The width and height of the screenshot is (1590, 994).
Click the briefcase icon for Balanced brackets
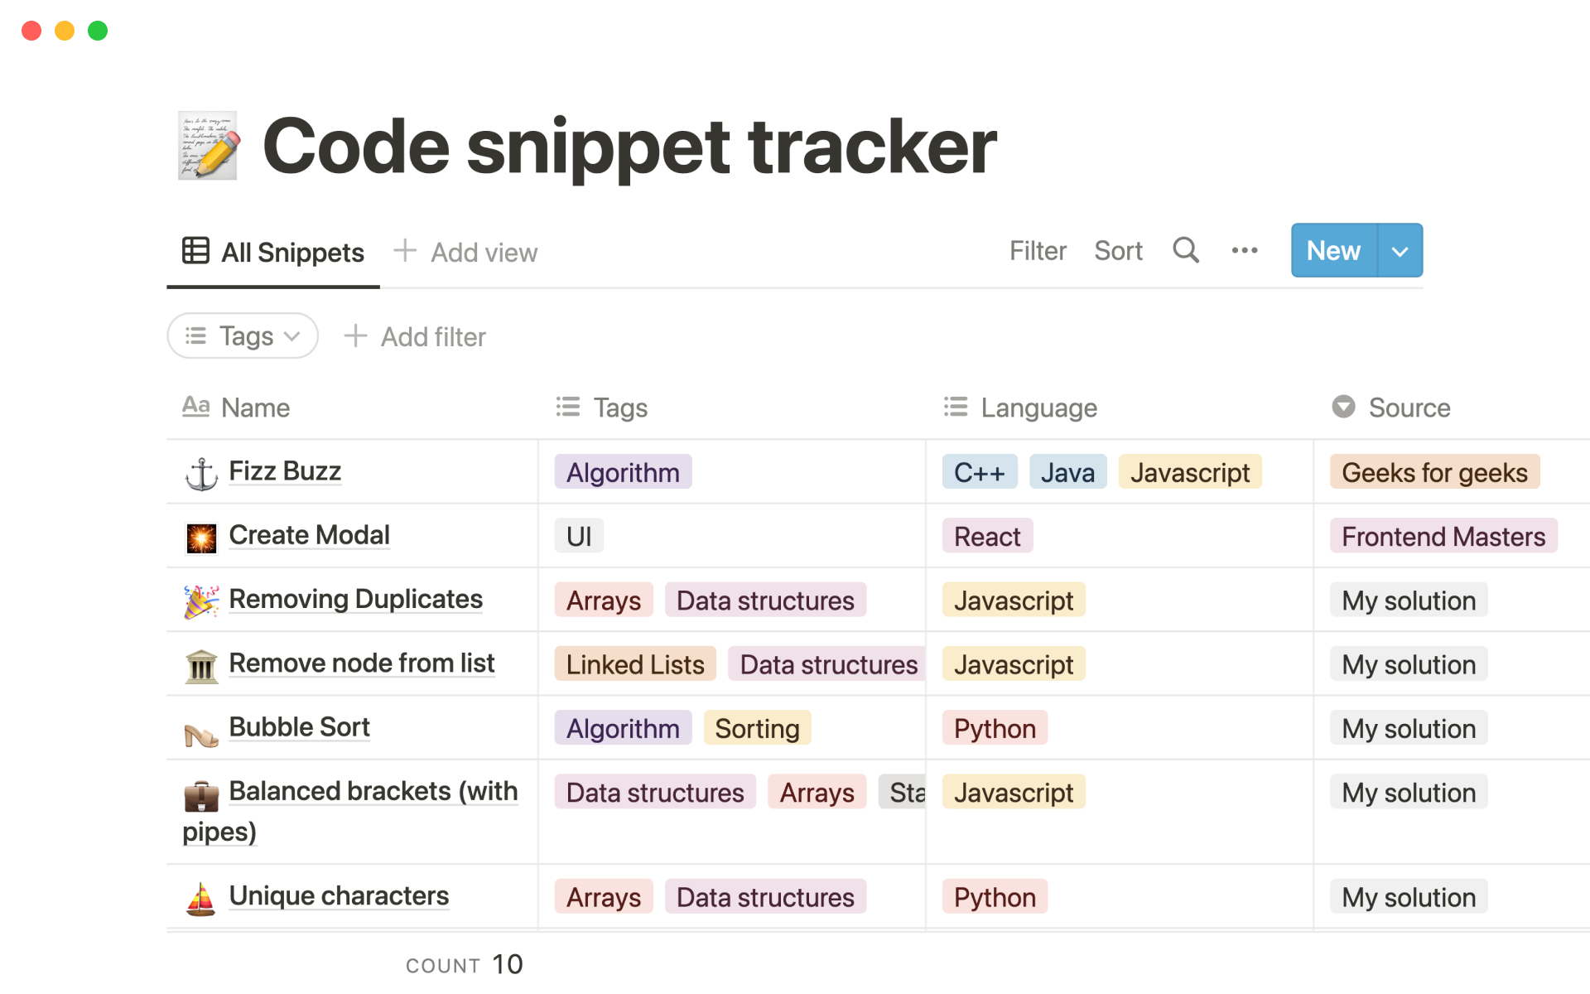201,795
